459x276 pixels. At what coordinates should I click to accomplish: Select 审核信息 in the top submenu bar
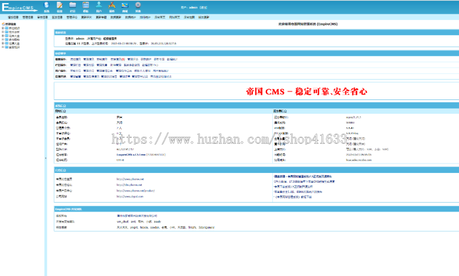[x=42, y=17]
